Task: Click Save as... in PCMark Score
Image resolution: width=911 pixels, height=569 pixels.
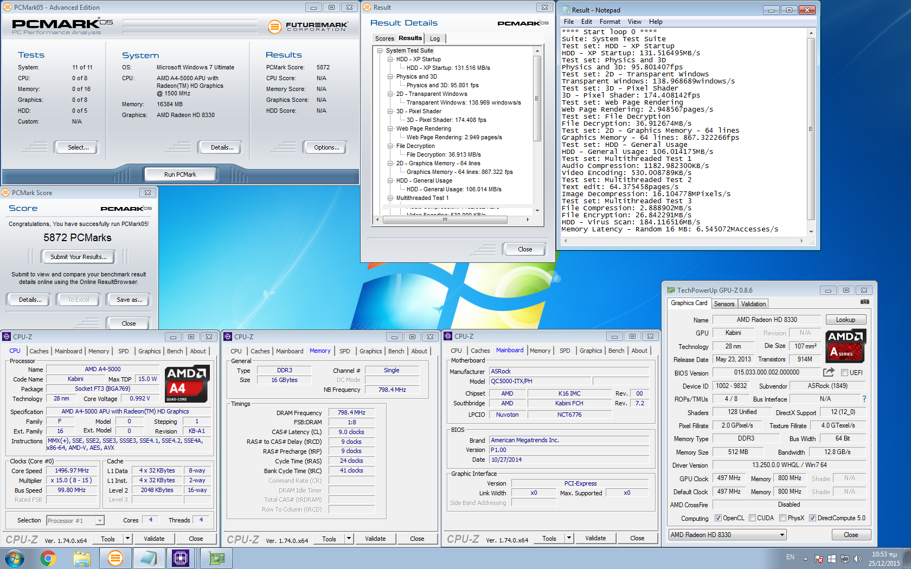Action: coord(130,300)
